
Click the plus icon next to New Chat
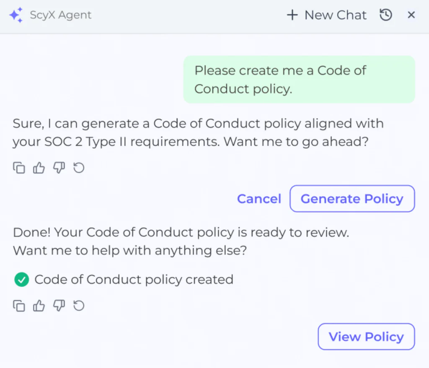click(292, 15)
